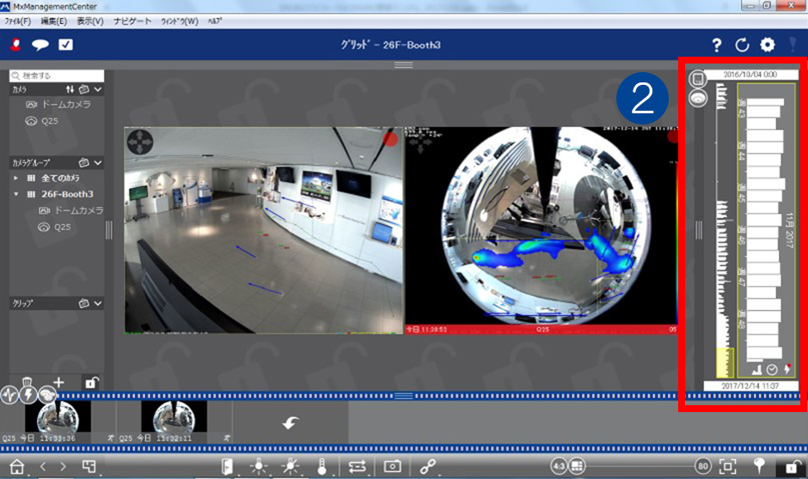The width and height of the screenshot is (808, 479).
Task: Click the trash delete icon in sidebar
Action: pos(28,382)
